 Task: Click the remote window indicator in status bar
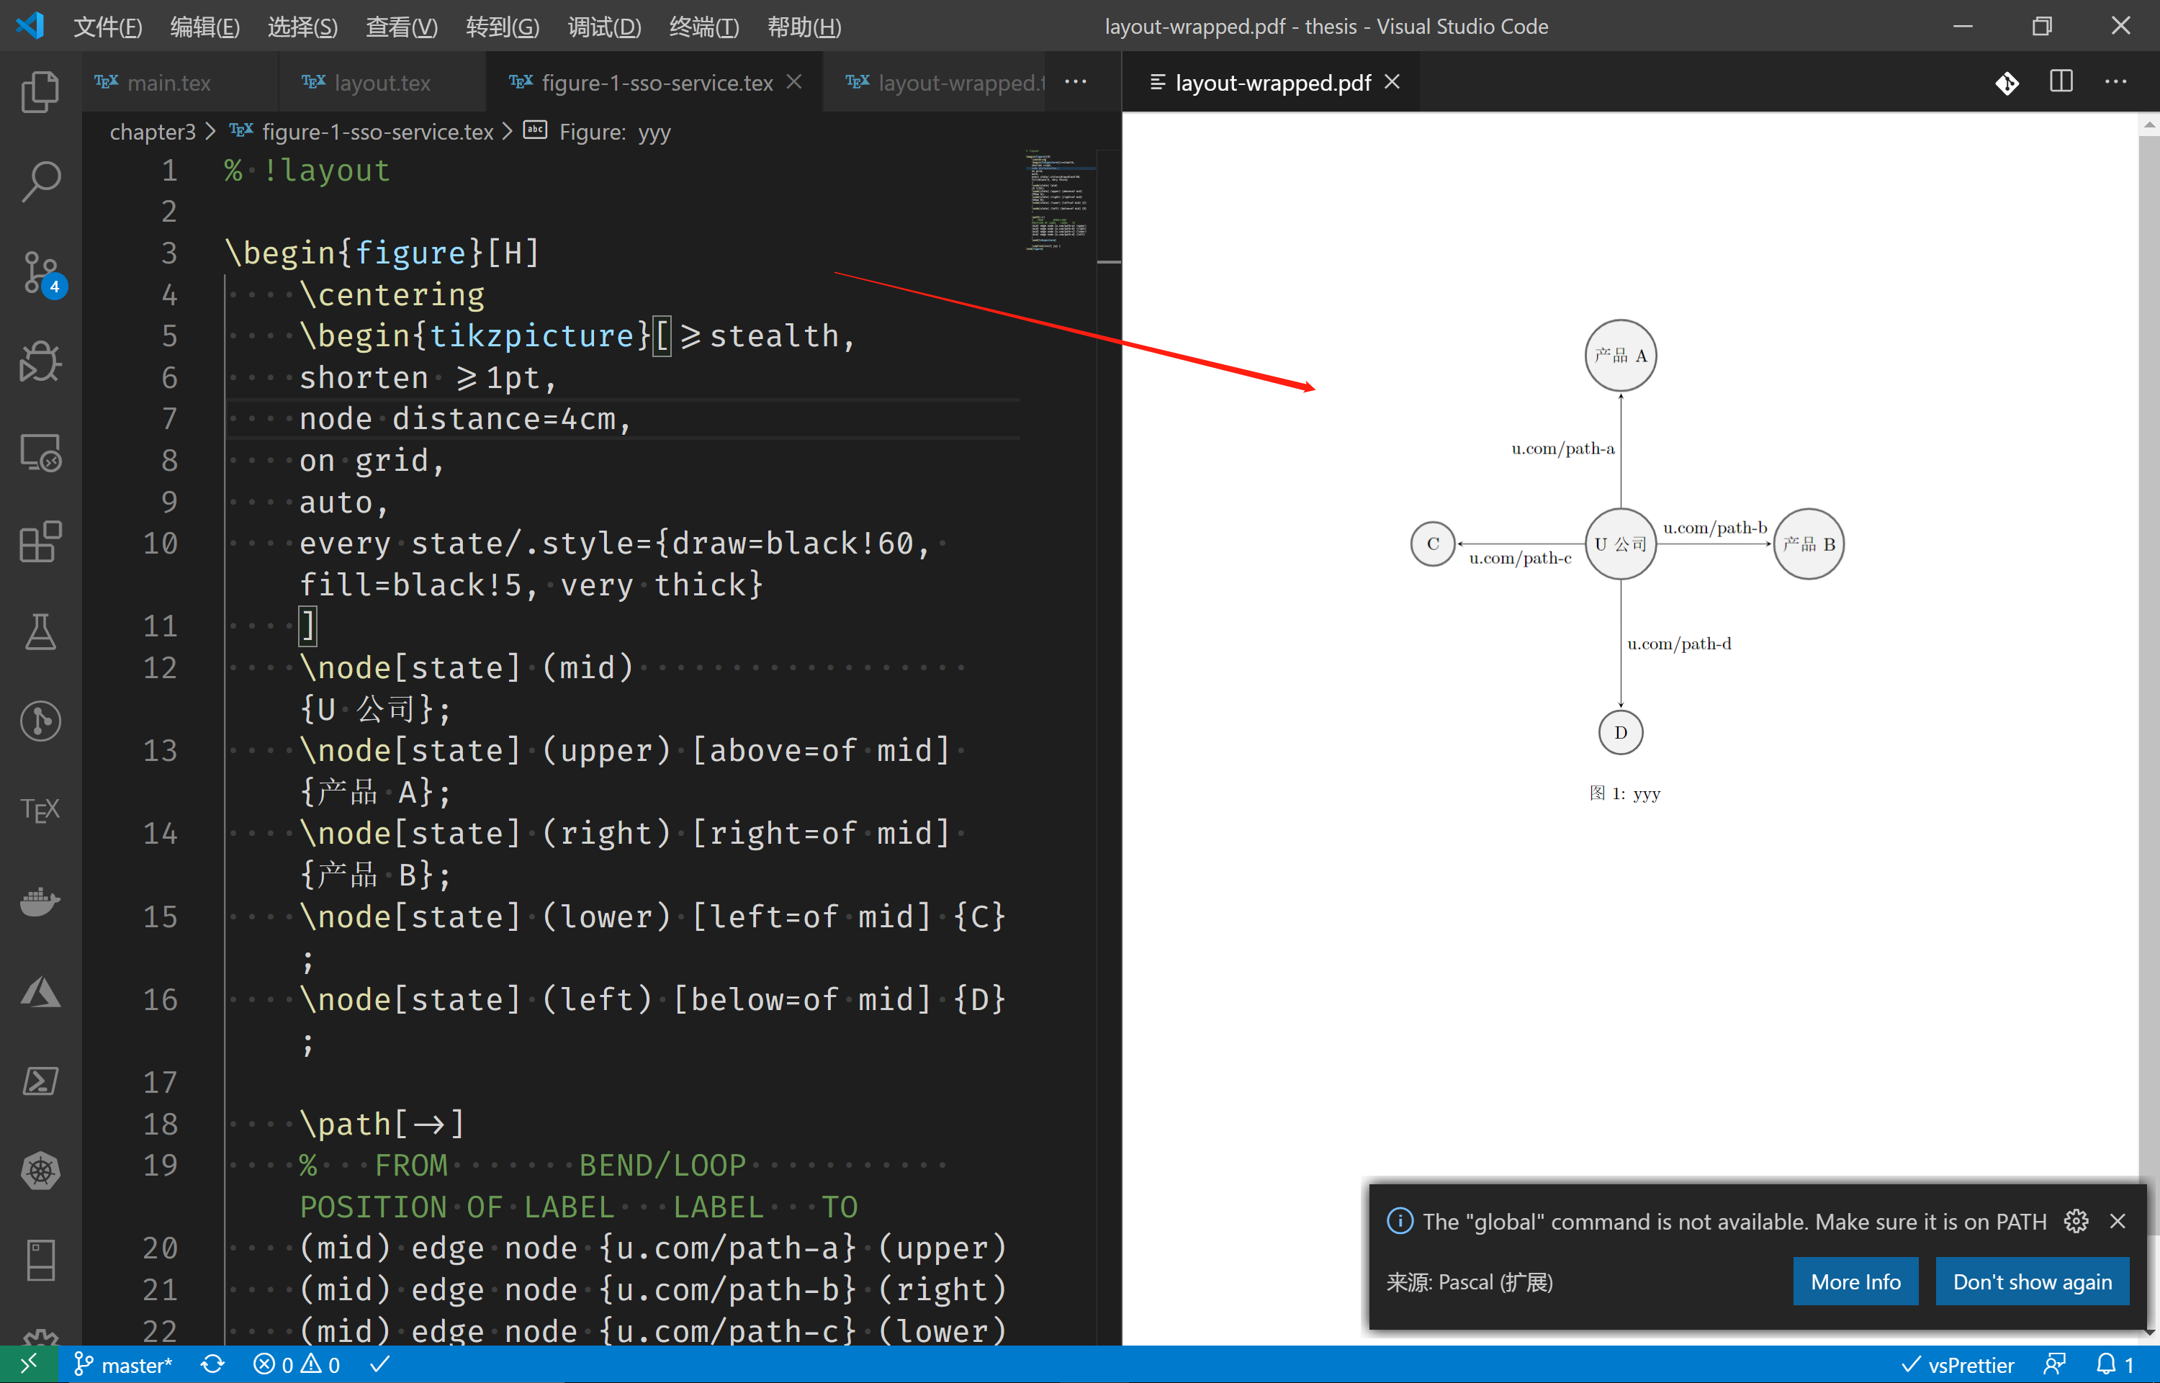(x=29, y=1364)
